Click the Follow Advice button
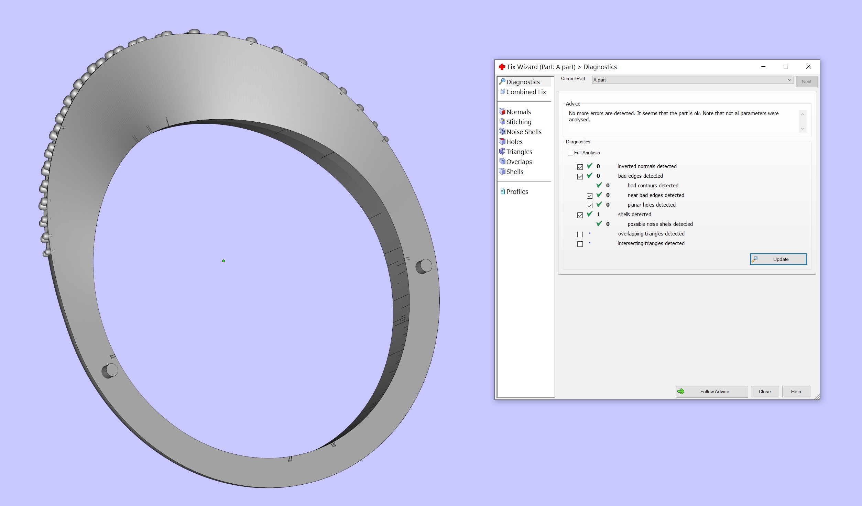The height and width of the screenshot is (506, 862). coord(711,392)
